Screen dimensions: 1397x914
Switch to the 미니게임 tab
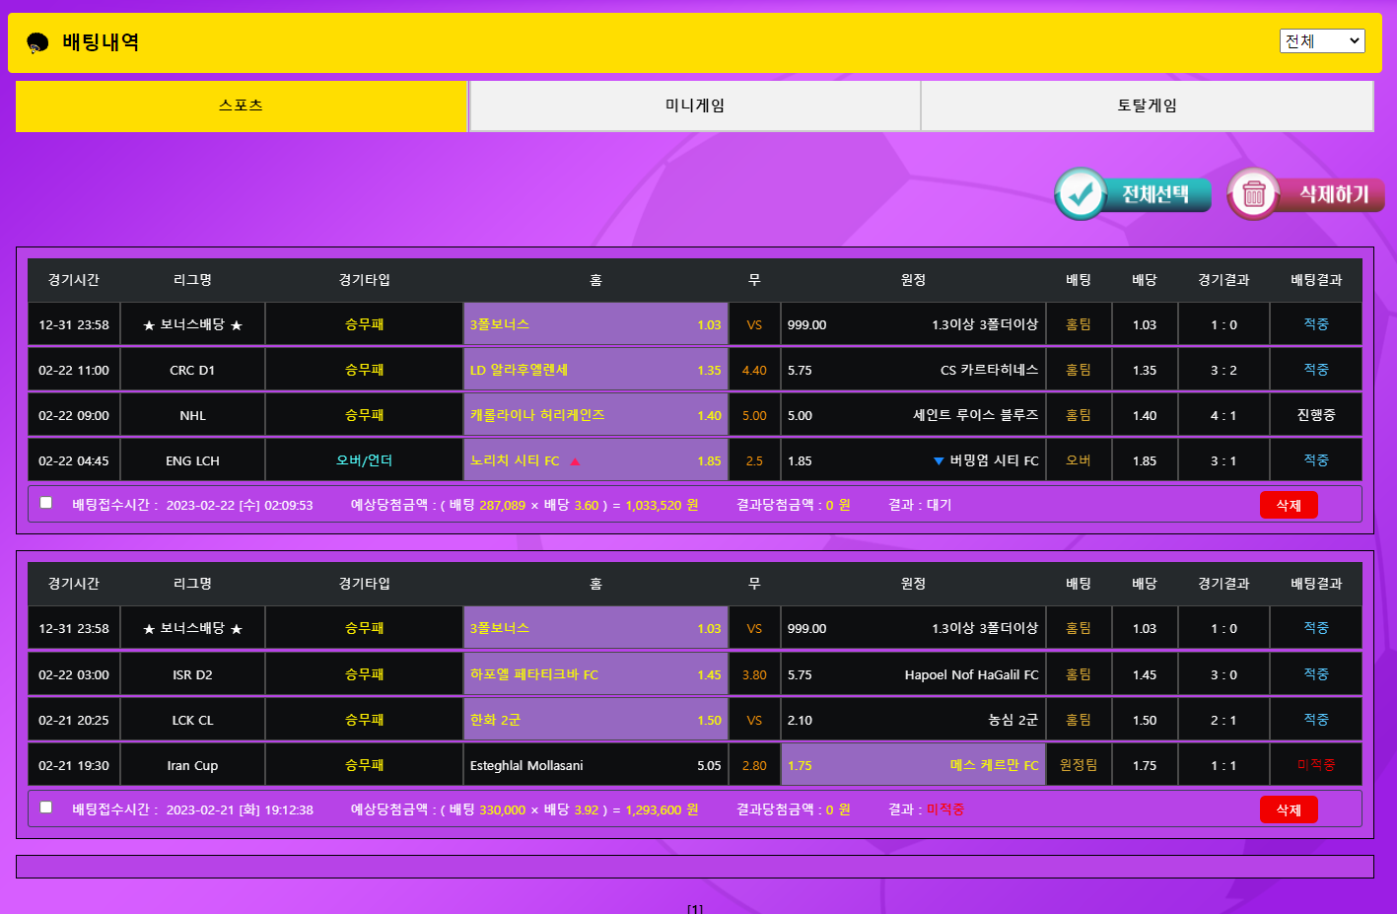694,105
